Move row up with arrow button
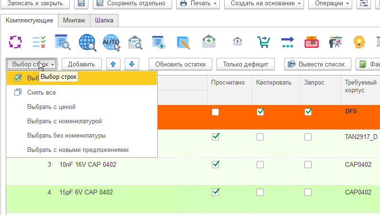The height and width of the screenshot is (215, 380). [113, 64]
